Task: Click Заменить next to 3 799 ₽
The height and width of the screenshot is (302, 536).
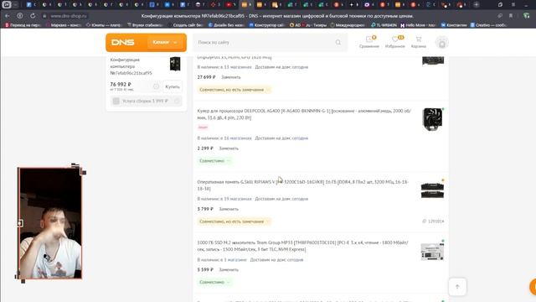Action: tap(229, 209)
